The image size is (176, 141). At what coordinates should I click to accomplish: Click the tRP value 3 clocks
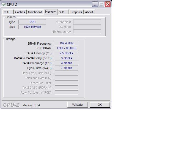[x=67, y=63]
